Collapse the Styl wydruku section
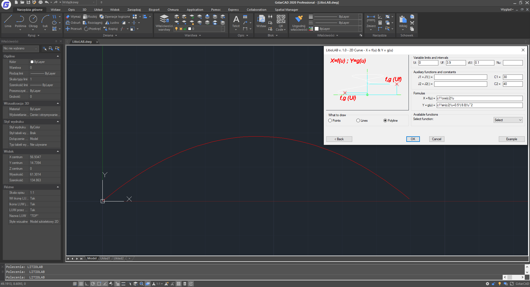530x287 pixels. [58, 122]
